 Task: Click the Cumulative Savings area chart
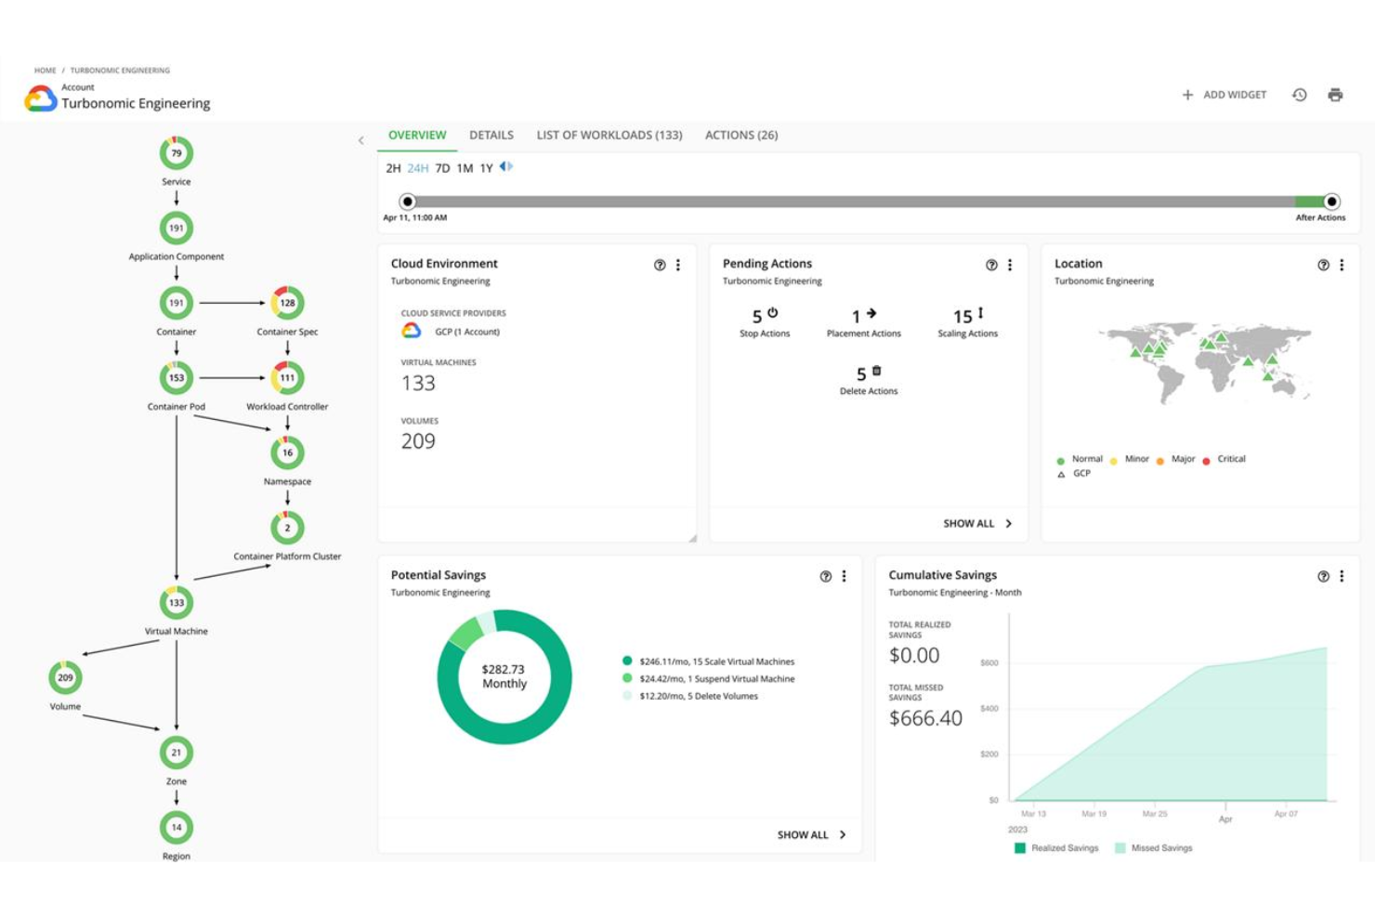[1172, 725]
